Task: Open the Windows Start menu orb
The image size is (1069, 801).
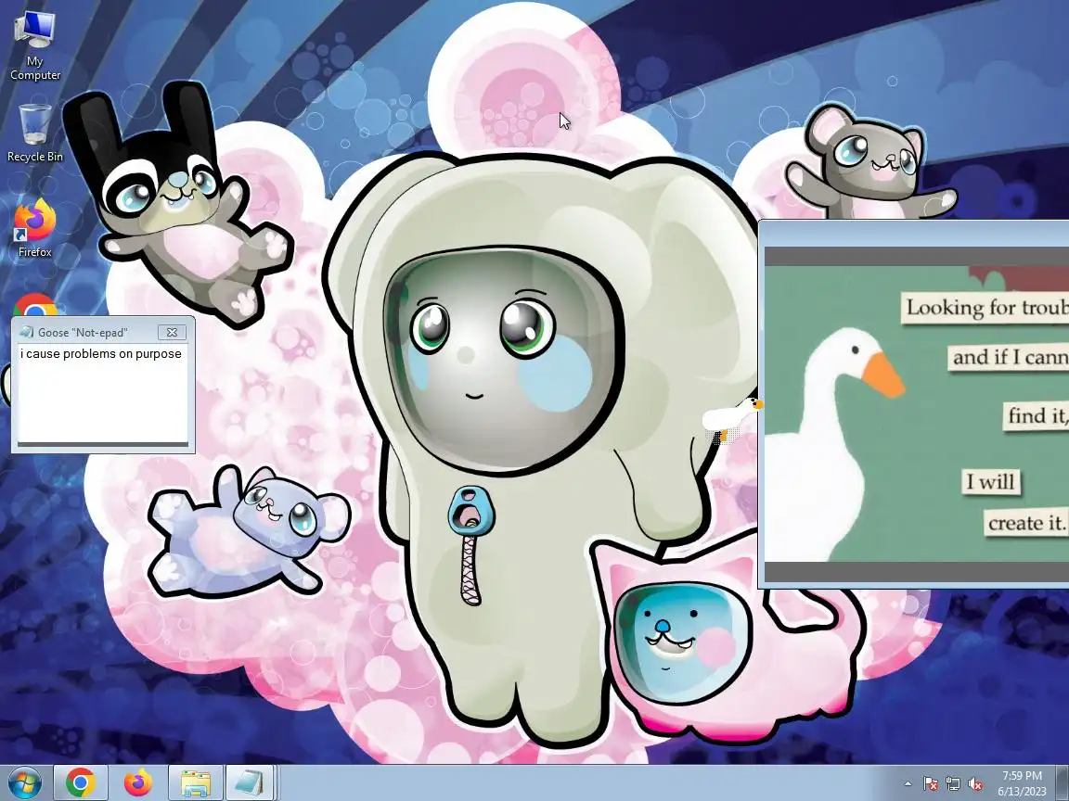Action: click(23, 783)
